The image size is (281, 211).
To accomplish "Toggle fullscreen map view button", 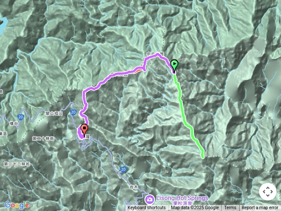I will [x=268, y=192].
